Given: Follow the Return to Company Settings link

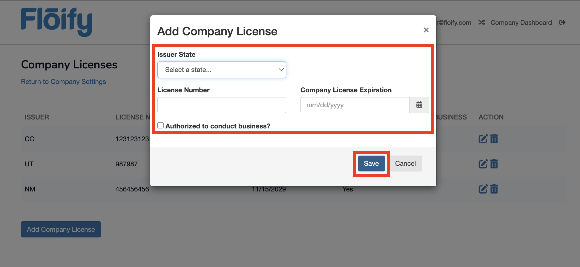Looking at the screenshot, I should [x=63, y=82].
